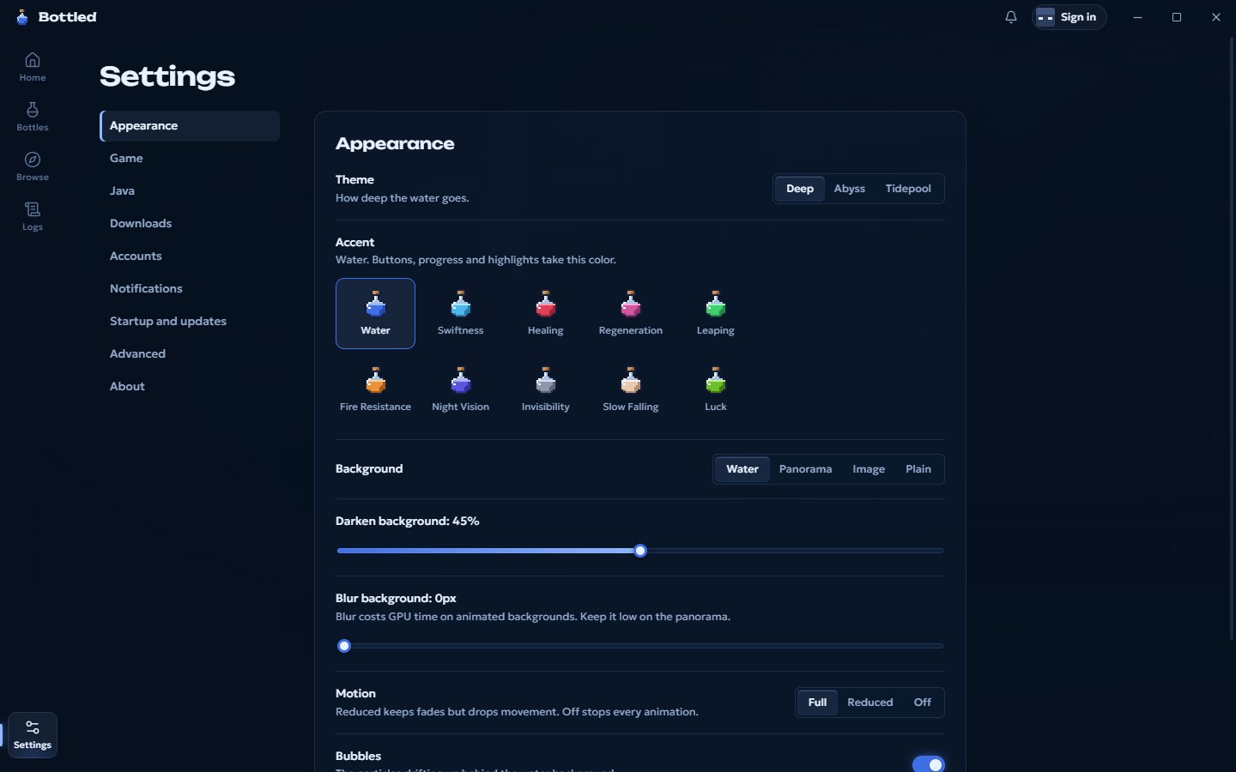
Task: Open the Appearance settings tab
Action: click(190, 126)
